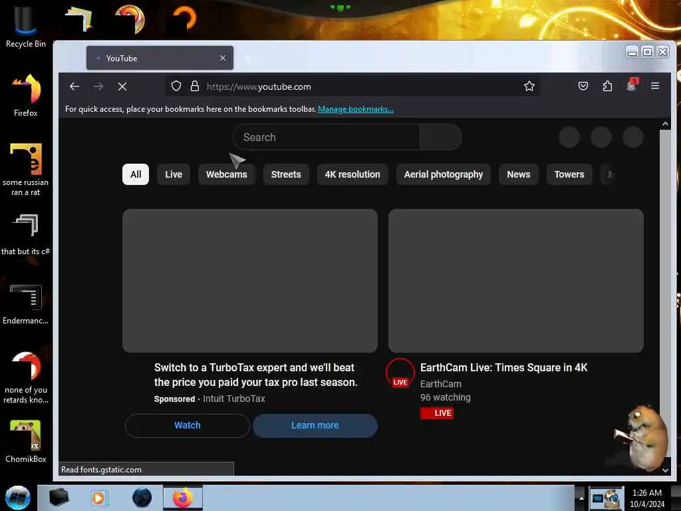Open the Manage bookmarks link
Screen dimensions: 681x511
point(356,109)
